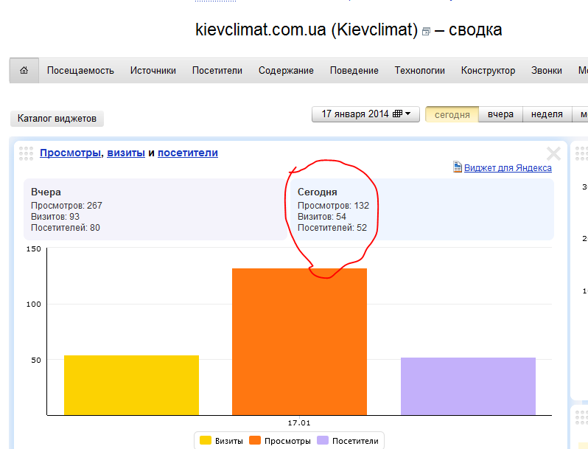Select text Визитов: 93
The height and width of the screenshot is (449, 588).
coord(55,217)
